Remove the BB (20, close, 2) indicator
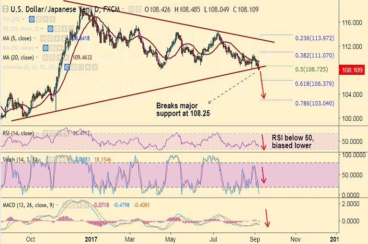Viewport: 368px width, 244px height. pyautogui.click(x=71, y=29)
